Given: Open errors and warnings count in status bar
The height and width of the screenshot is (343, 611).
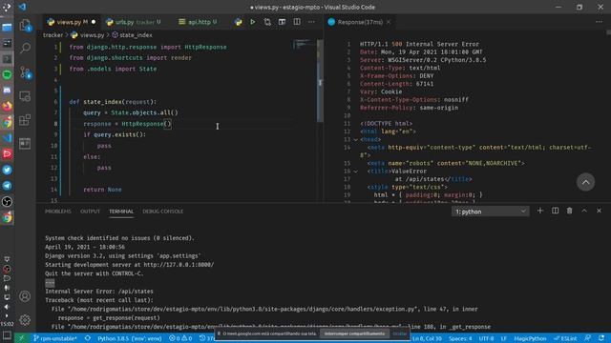Looking at the screenshot, I should click(180, 338).
